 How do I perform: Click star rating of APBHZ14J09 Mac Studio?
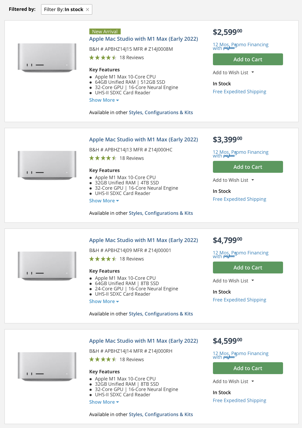click(103, 259)
